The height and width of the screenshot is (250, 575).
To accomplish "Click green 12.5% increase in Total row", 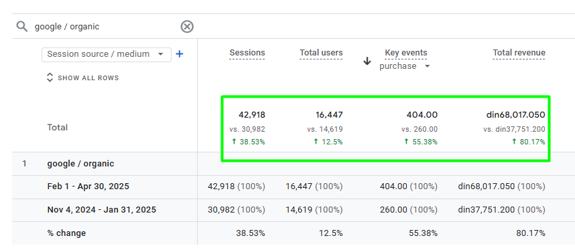I will (328, 142).
